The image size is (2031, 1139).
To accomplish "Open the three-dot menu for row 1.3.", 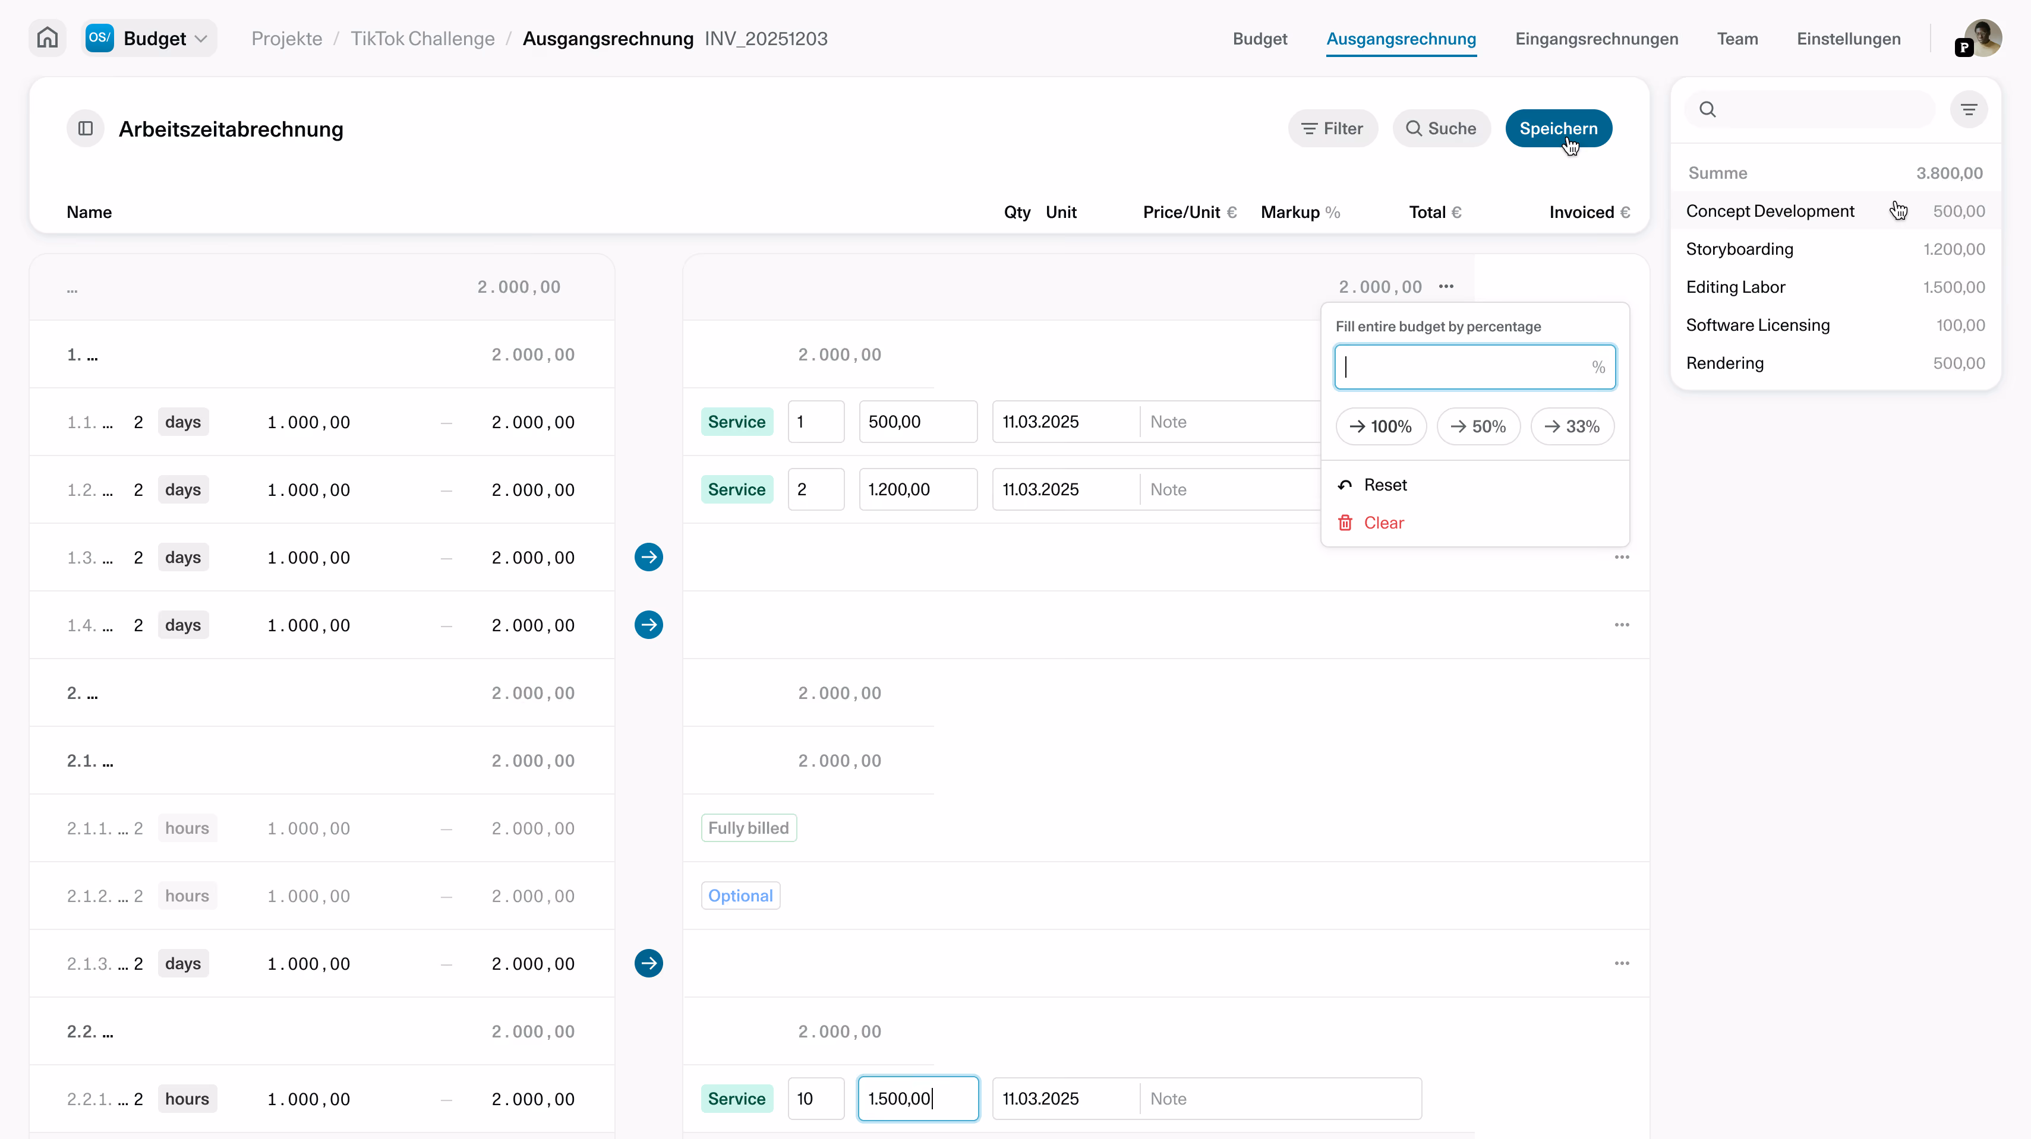I will [x=1621, y=557].
